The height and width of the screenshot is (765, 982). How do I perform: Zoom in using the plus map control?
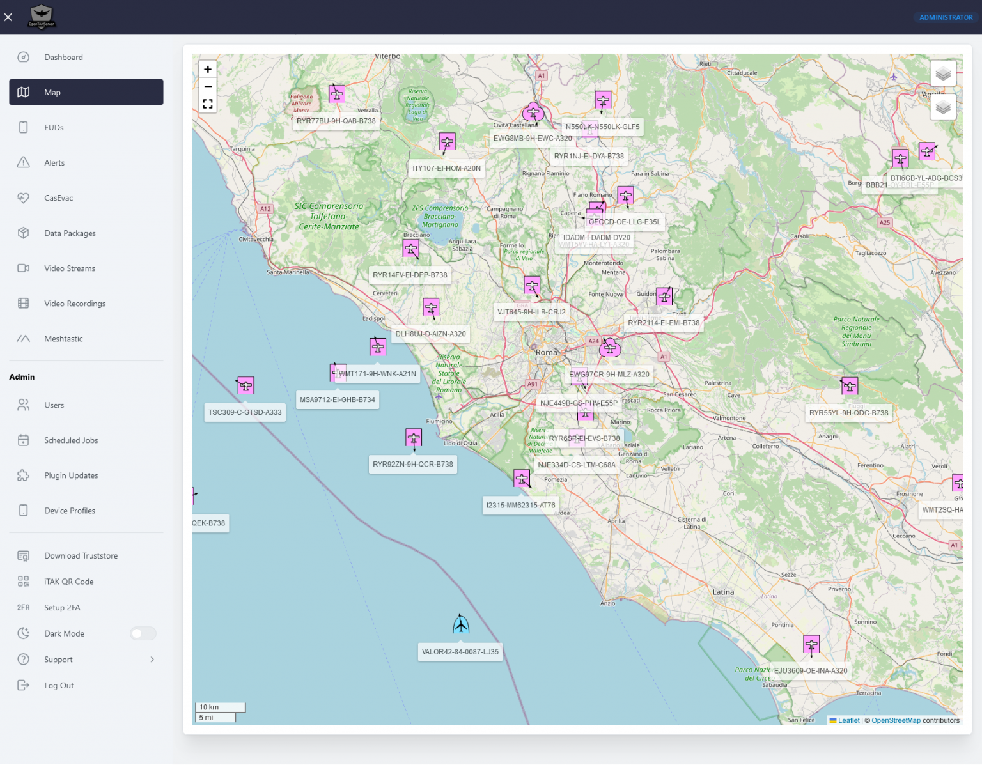(207, 68)
